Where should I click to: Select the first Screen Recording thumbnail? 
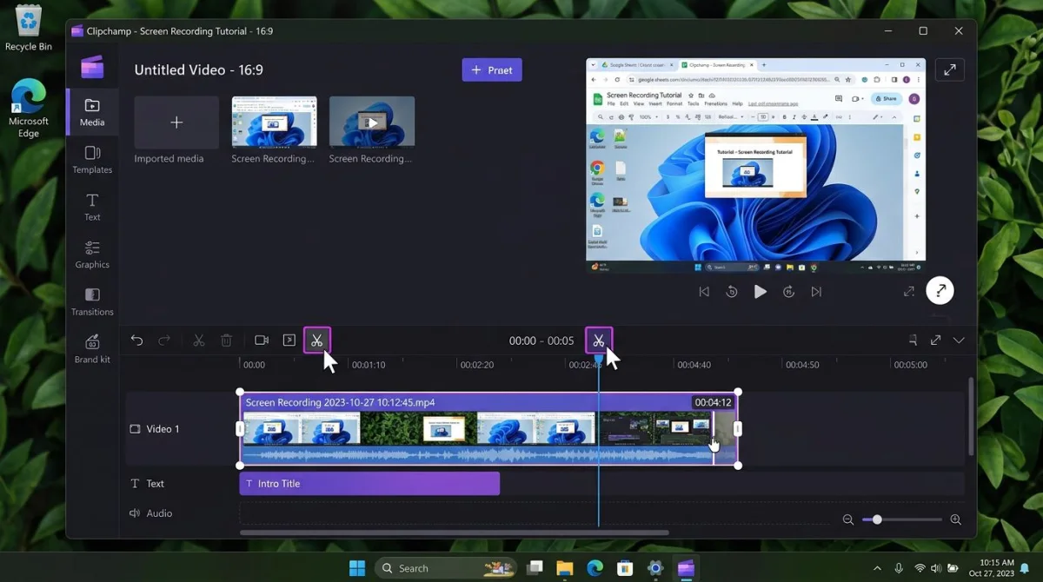tap(274, 122)
